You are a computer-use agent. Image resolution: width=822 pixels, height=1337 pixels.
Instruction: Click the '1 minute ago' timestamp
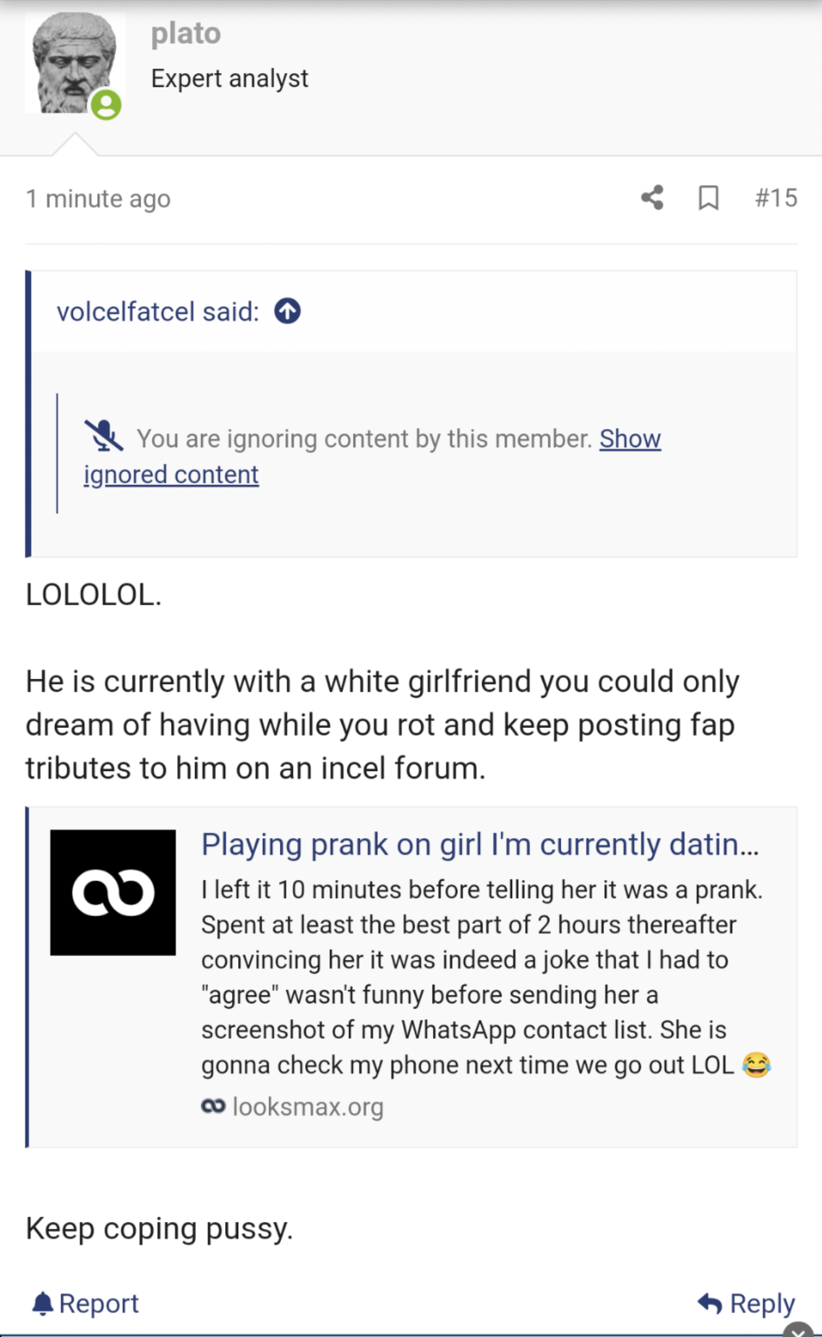pyautogui.click(x=98, y=198)
